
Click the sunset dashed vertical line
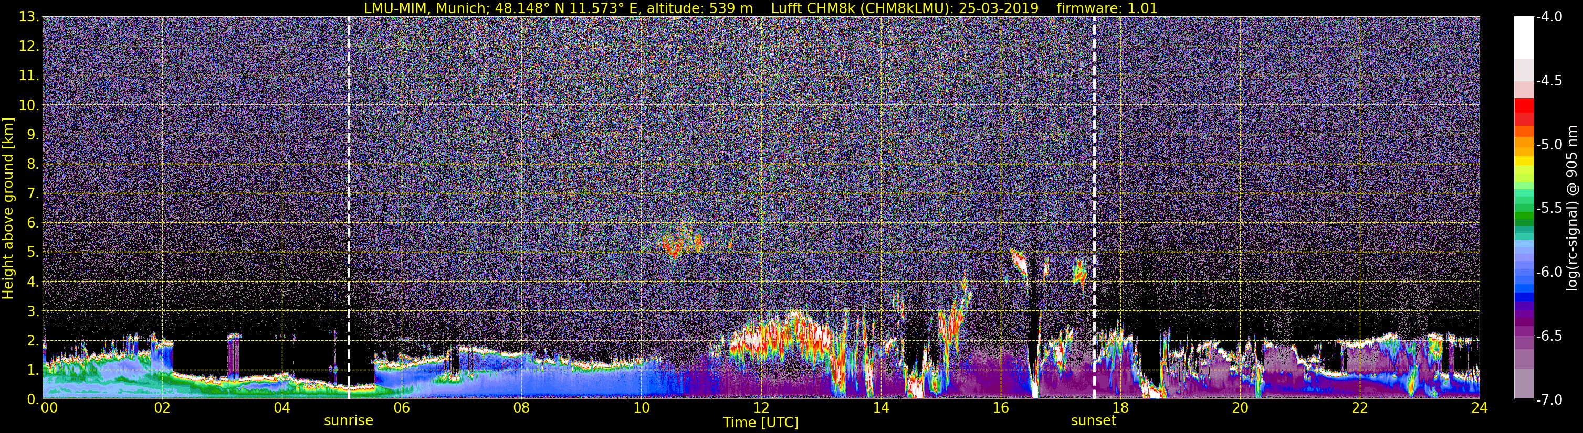[x=1095, y=207]
